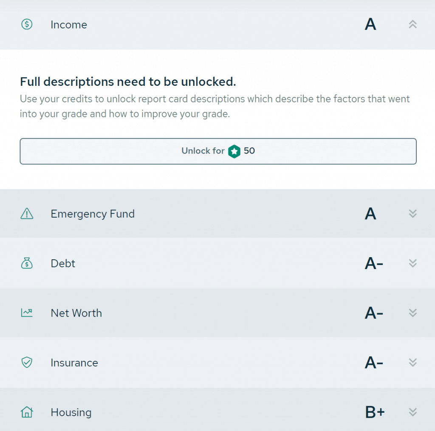Click the Debt A- grade
Viewport: 435px width, 431px height.
pos(374,264)
